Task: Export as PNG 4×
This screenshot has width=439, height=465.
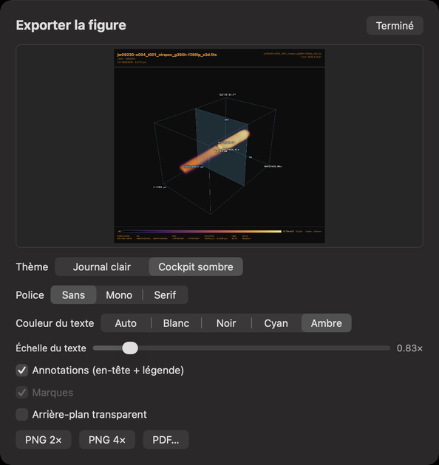Action: (x=107, y=439)
